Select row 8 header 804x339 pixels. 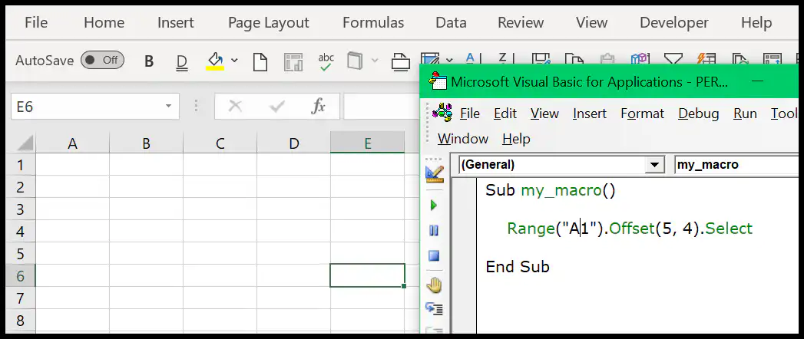21,321
